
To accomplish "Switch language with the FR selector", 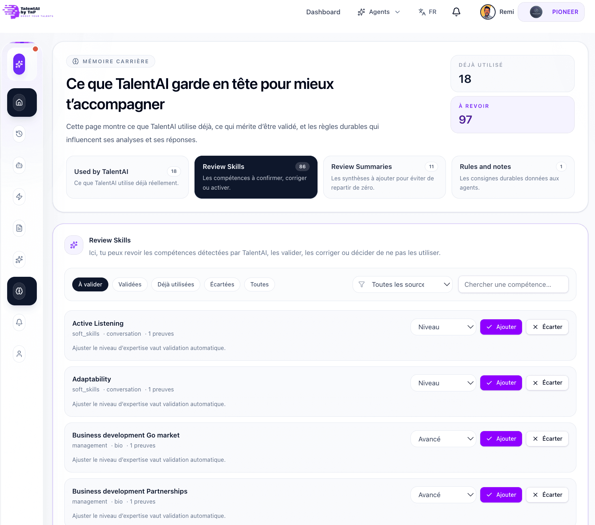I will pyautogui.click(x=428, y=12).
